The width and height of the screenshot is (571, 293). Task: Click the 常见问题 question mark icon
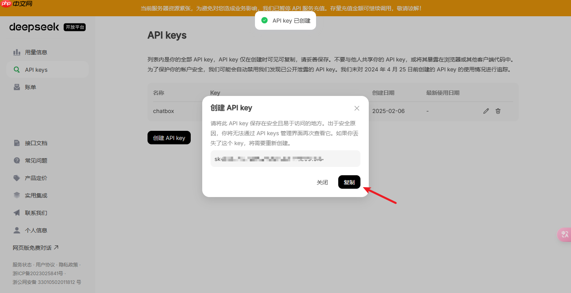pyautogui.click(x=17, y=160)
